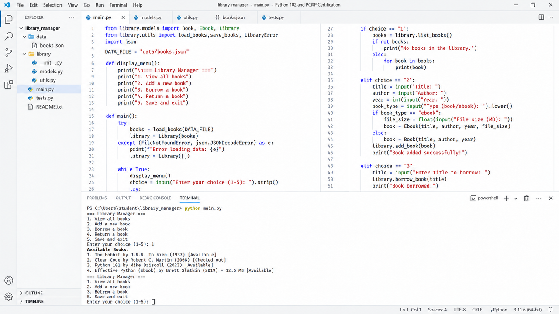The height and width of the screenshot is (314, 559).
Task: Open the Selection menu
Action: (52, 5)
